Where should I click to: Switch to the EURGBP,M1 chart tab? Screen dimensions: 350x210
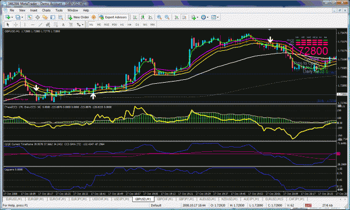(35, 199)
